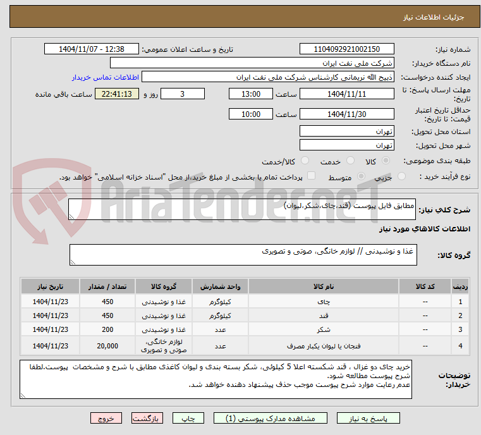Click the remaining days field showing 3

tap(183, 94)
